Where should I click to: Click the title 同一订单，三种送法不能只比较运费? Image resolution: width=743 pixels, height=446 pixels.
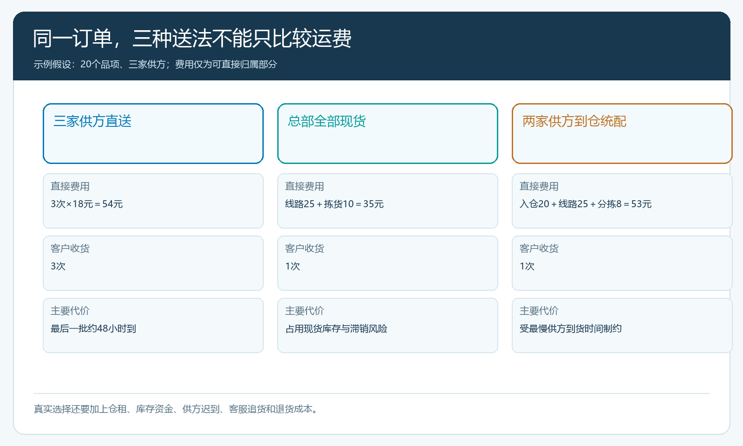click(192, 38)
